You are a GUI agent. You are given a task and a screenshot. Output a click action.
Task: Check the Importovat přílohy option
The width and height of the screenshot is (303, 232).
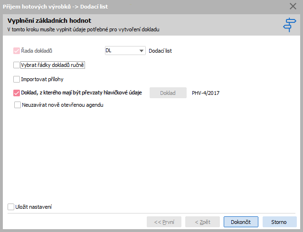click(x=17, y=79)
